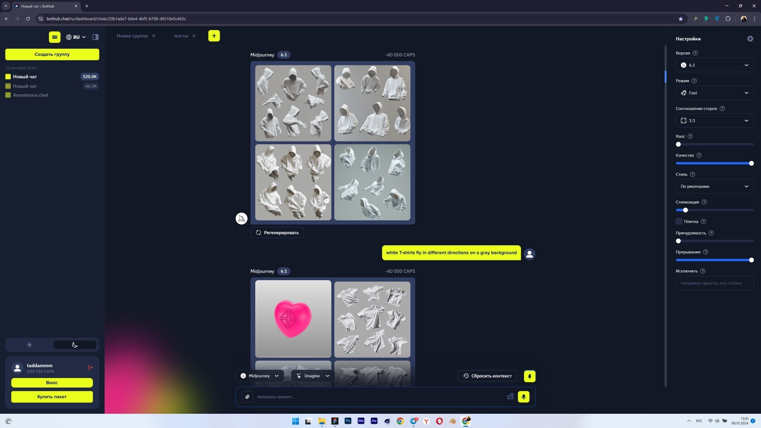Switch to dark theme moon toggle
The image size is (761, 428).
pyautogui.click(x=75, y=345)
